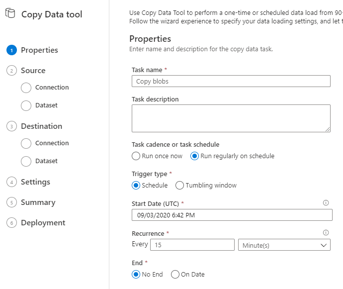Image resolution: width=343 pixels, height=289 pixels.
Task: Click the Task description text area
Action: tap(231, 118)
